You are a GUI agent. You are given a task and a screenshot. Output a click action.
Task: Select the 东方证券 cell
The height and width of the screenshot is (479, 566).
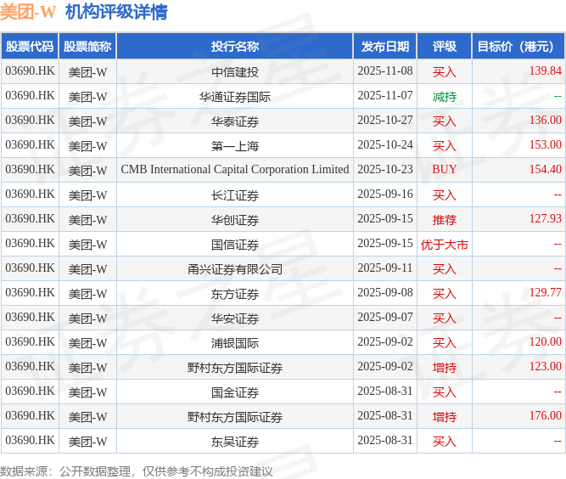coord(234,293)
